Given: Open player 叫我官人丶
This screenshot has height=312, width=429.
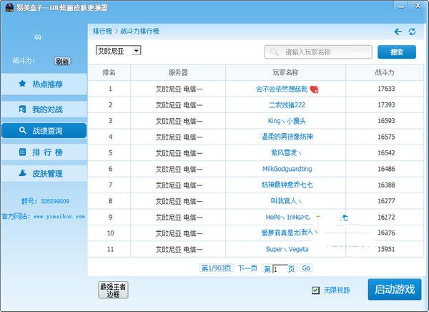Looking at the screenshot, I should 286,201.
